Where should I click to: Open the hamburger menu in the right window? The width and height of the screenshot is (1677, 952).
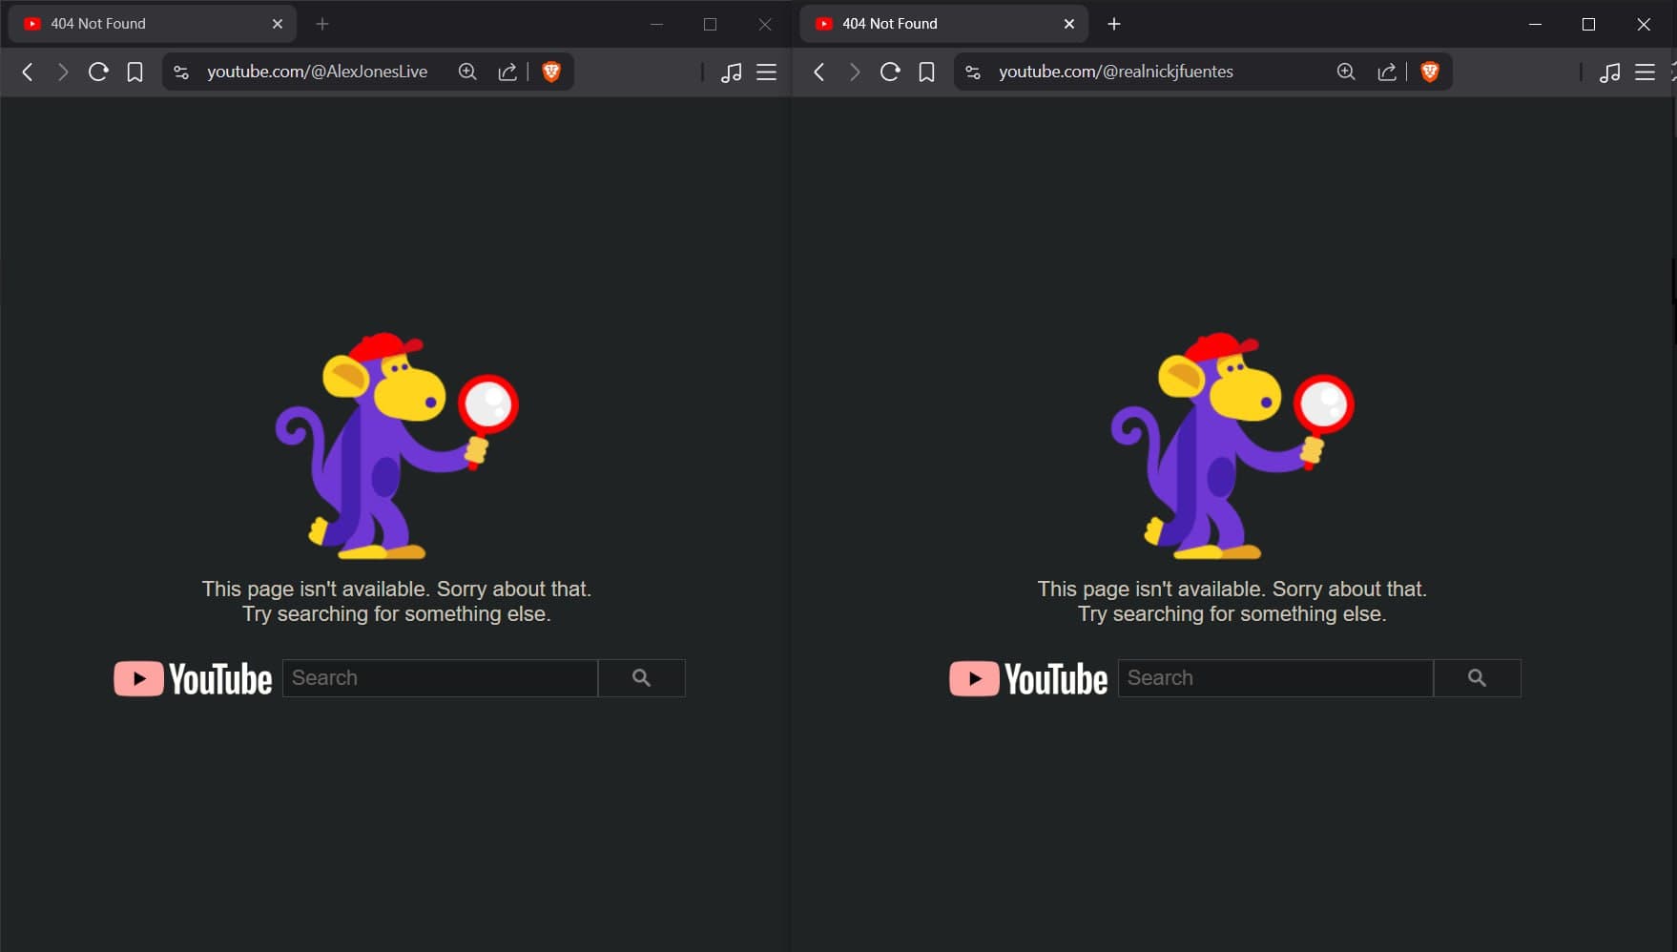point(1646,72)
